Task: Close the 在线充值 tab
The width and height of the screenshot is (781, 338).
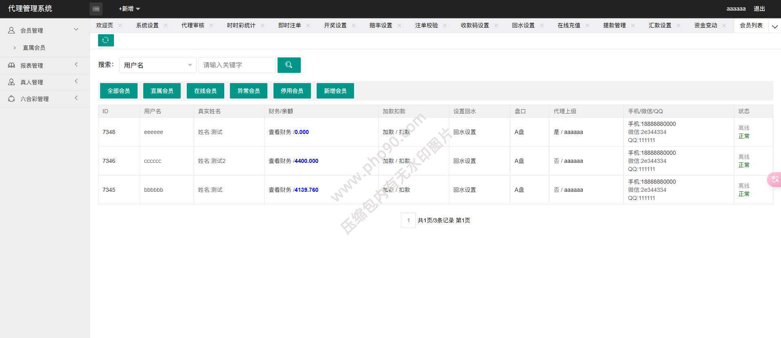Action: [587, 25]
